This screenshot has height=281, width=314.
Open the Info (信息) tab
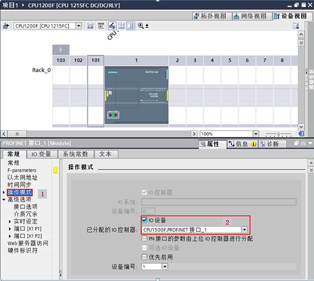click(242, 144)
